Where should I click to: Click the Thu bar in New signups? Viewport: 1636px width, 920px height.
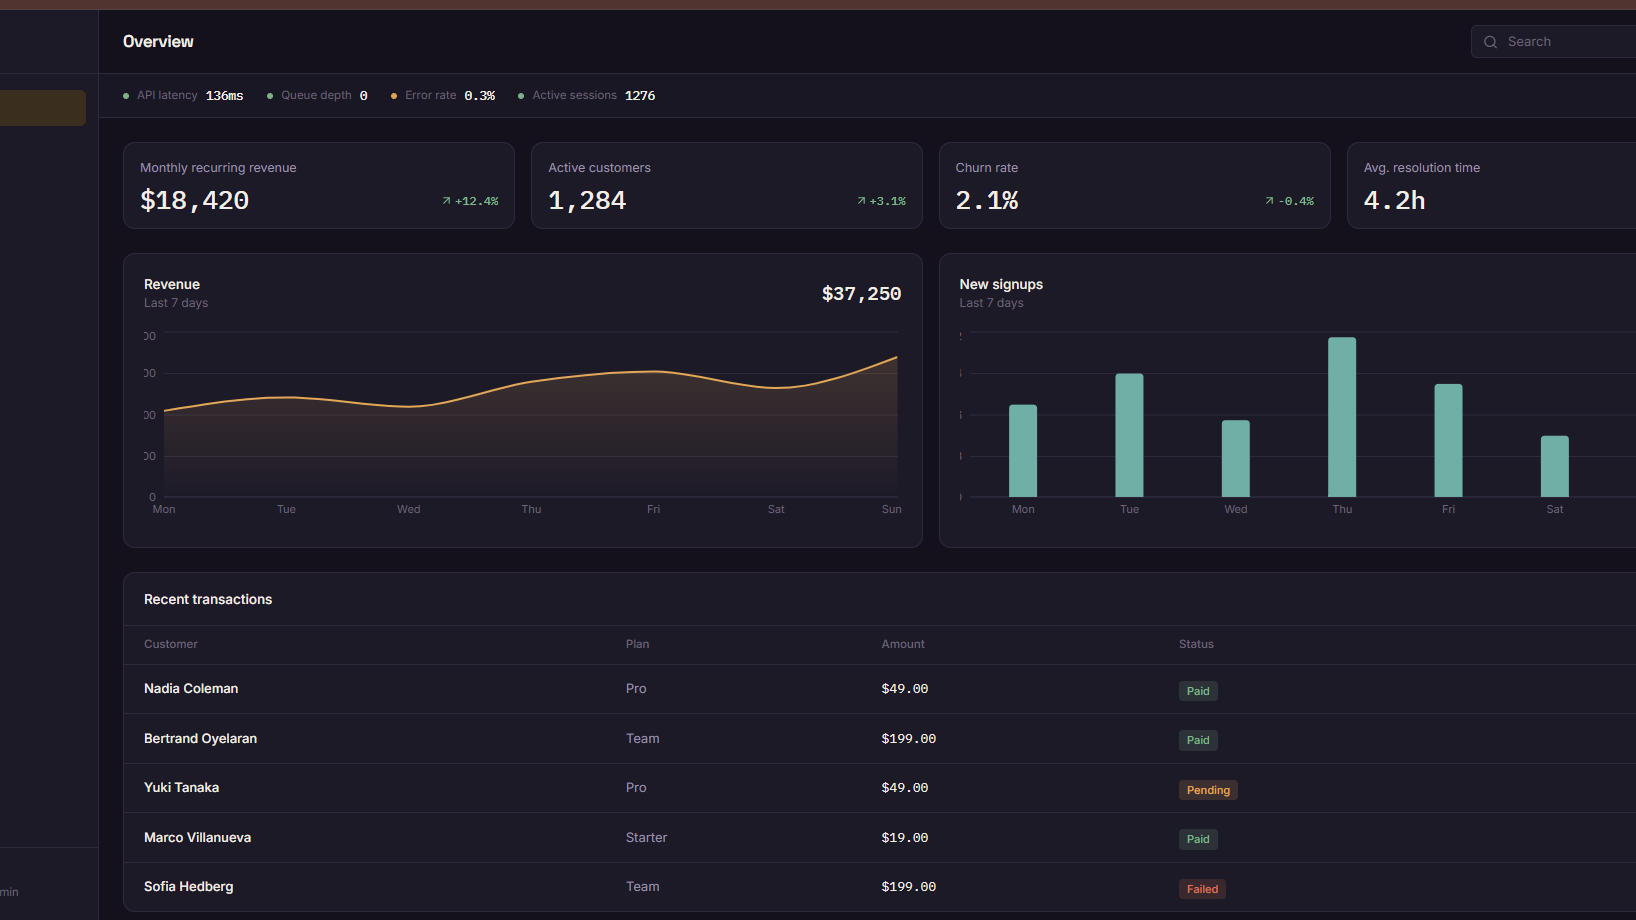click(x=1342, y=417)
